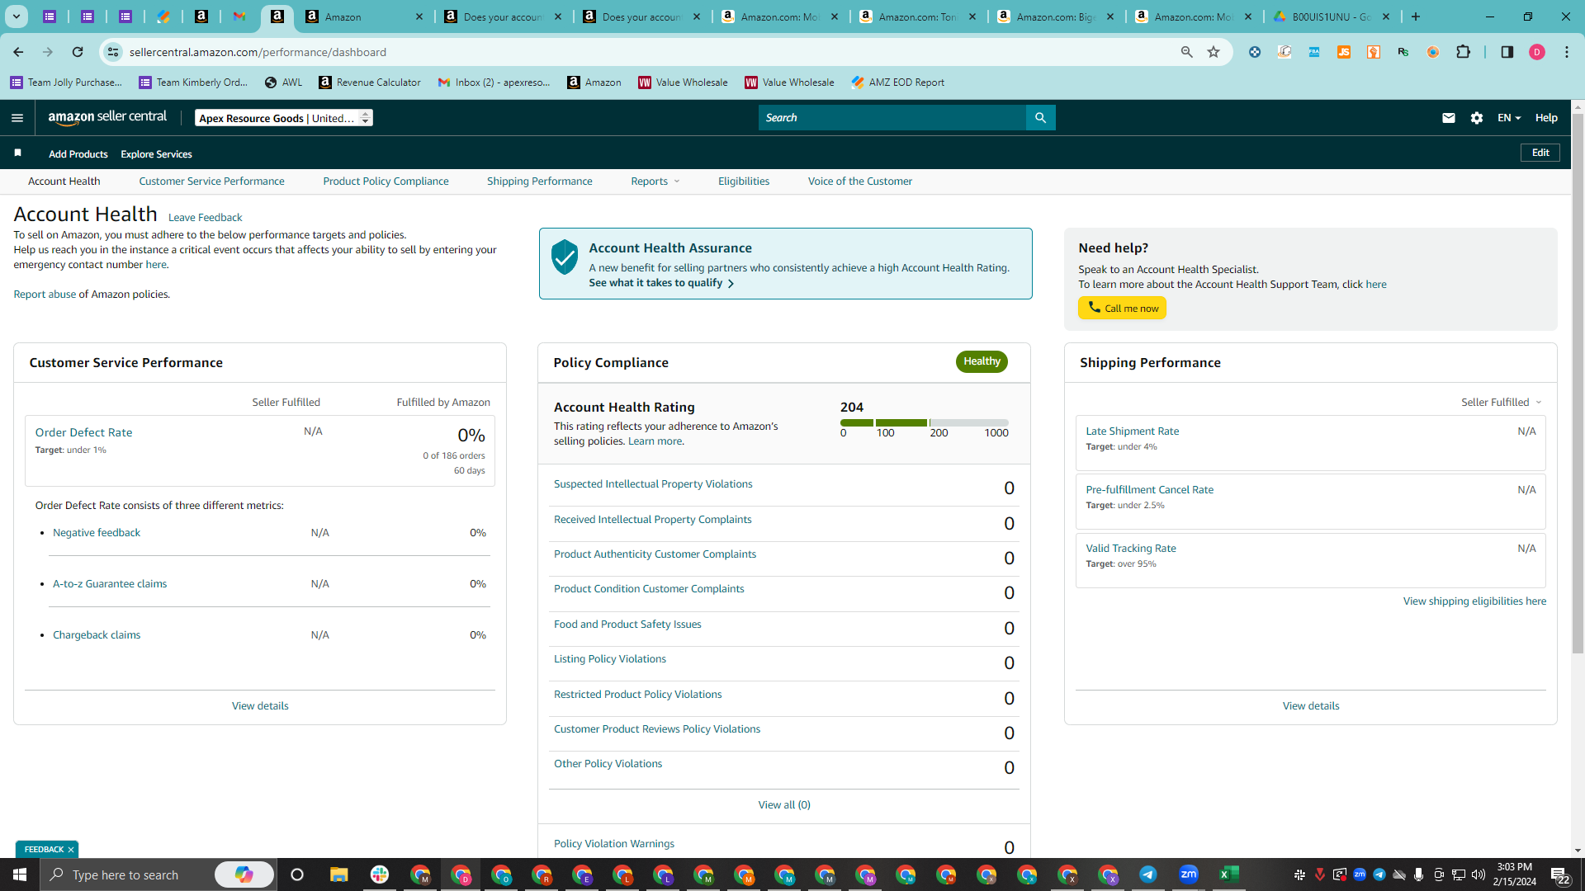Open File Explorer from taskbar
The width and height of the screenshot is (1585, 891).
(x=338, y=874)
